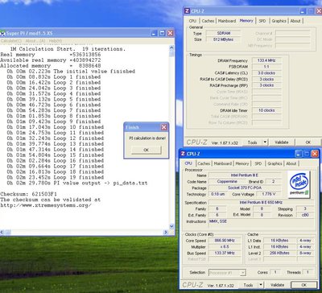Image resolution: width=322 pixels, height=293 pixels.
Task: Click scroll left arrow in Super PI window
Action: 2,232
